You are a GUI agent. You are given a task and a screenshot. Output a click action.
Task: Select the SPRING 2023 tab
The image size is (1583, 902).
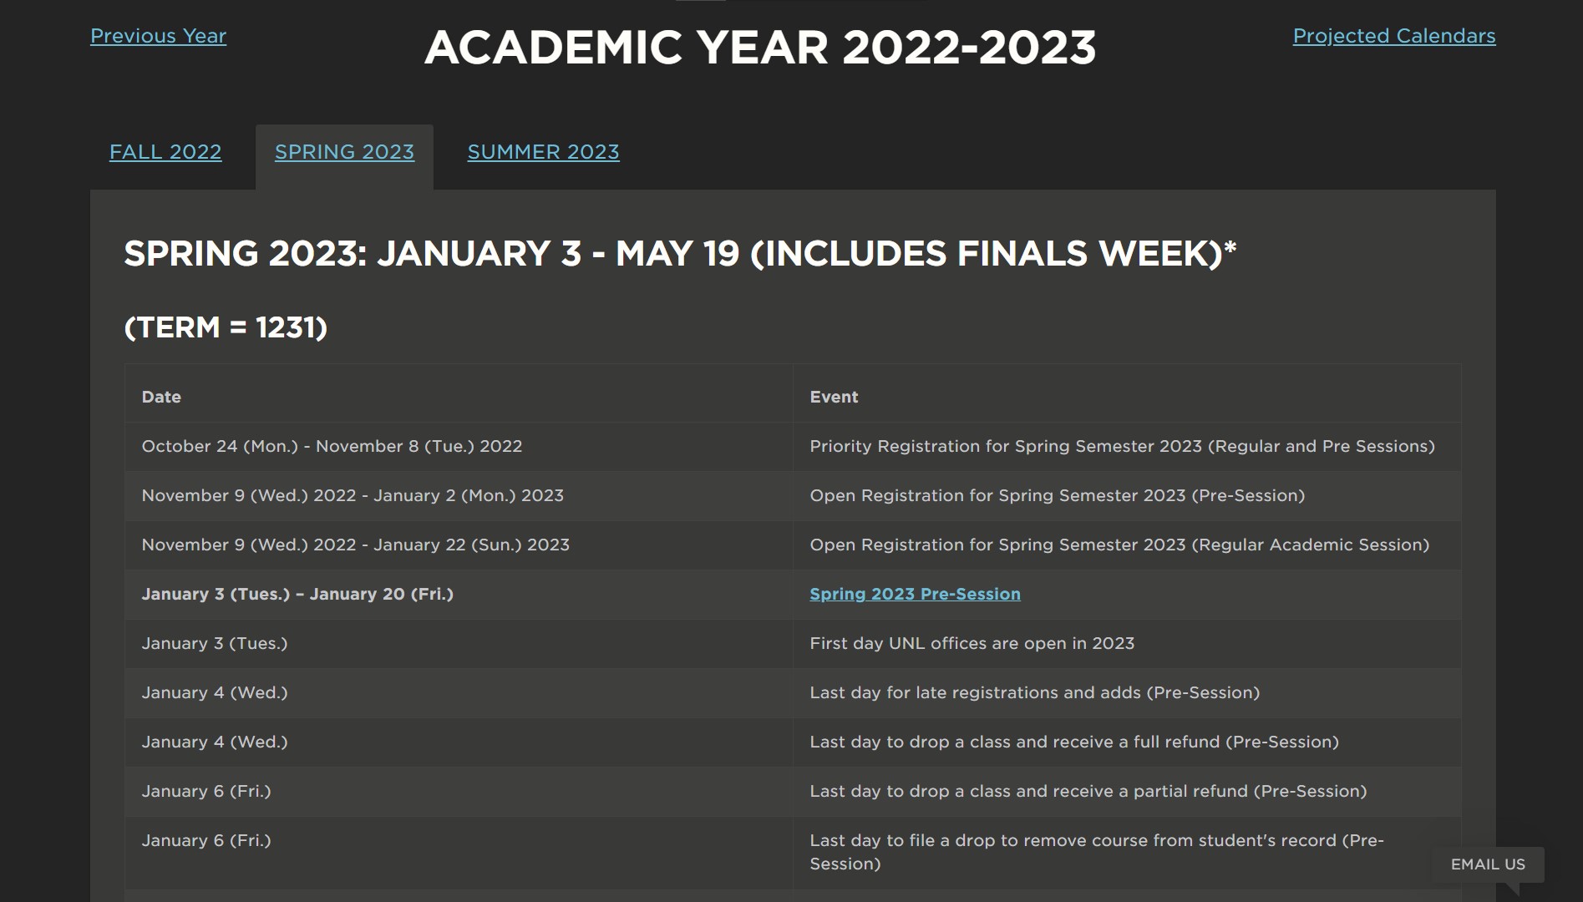coord(344,152)
